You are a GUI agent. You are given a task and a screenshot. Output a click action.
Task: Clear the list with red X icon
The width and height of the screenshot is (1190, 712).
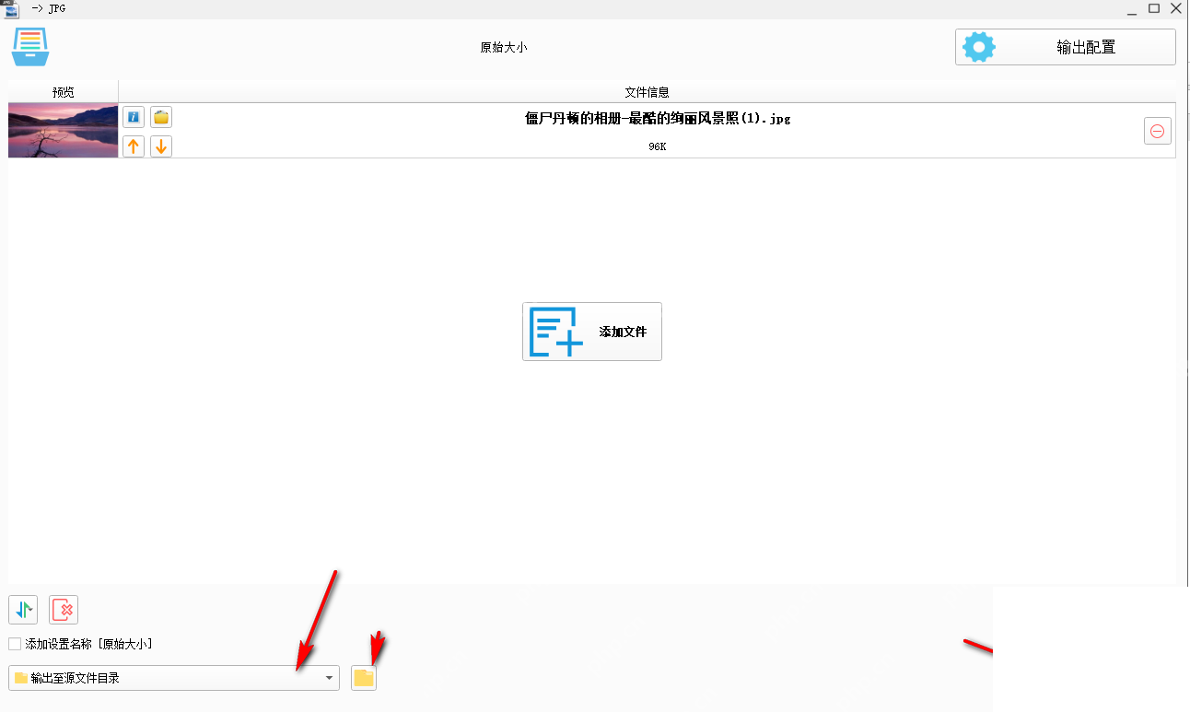(64, 609)
